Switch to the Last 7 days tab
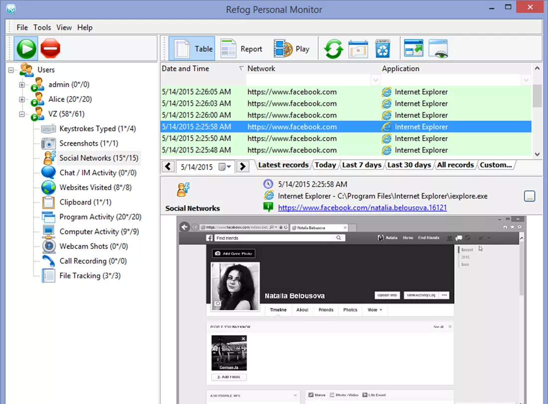Screen dimensions: 548x404 [x=362, y=165]
